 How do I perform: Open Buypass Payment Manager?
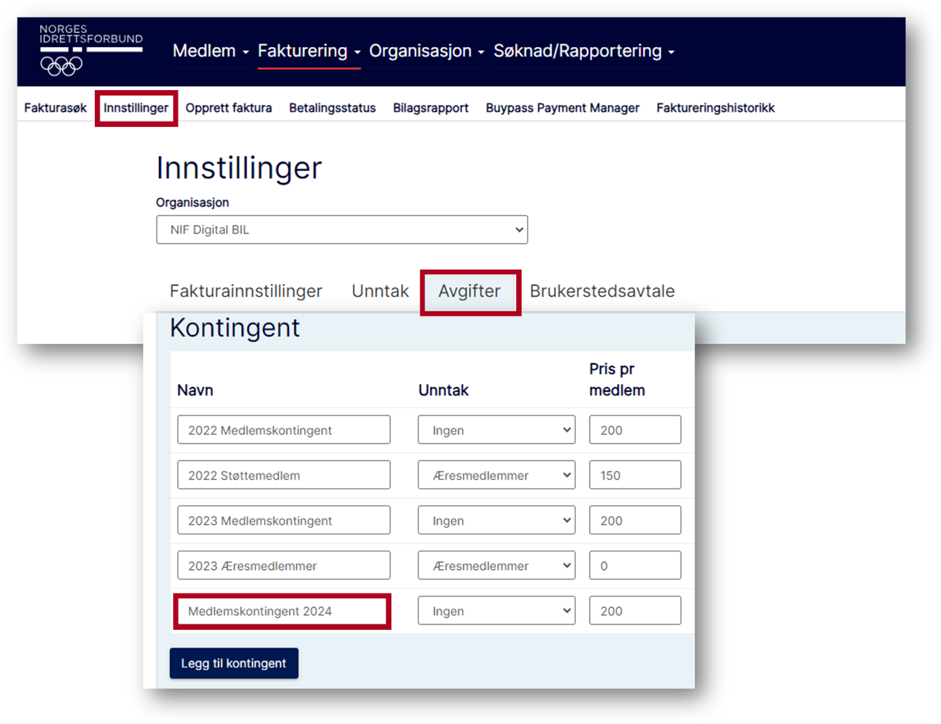pos(562,107)
